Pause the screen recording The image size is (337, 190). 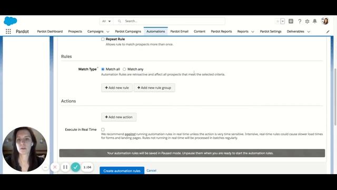tap(65, 167)
